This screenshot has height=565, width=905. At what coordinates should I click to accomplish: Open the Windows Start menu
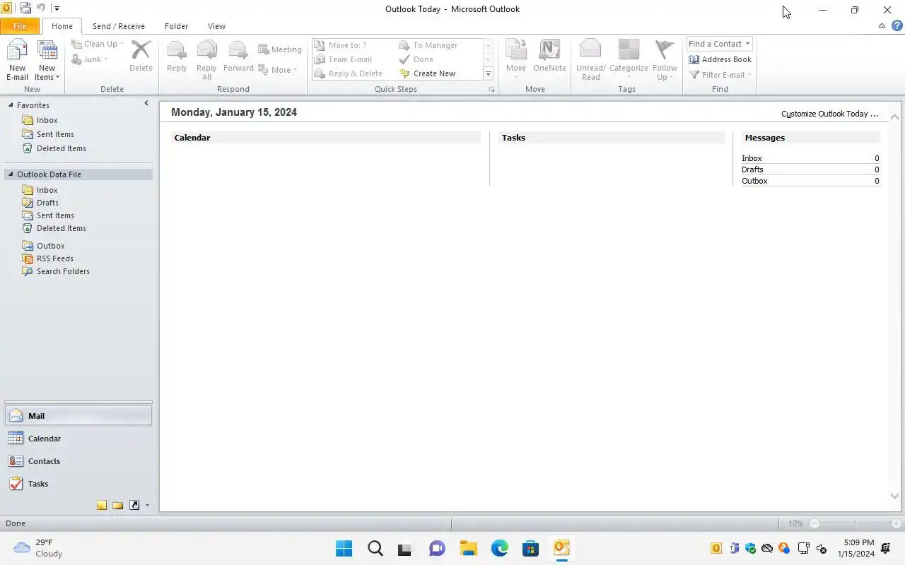(344, 549)
